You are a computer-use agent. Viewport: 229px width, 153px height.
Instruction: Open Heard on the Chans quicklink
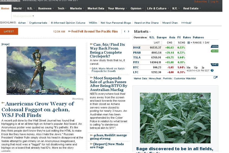click(x=146, y=23)
